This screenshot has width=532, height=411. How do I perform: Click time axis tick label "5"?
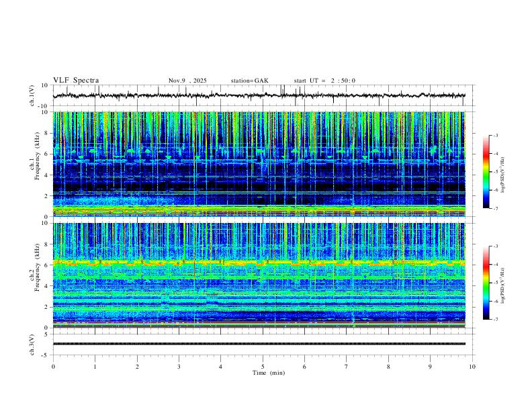click(x=263, y=367)
